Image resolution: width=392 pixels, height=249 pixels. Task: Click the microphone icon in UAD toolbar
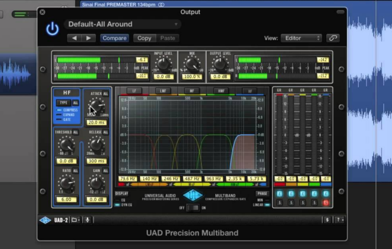click(x=88, y=220)
